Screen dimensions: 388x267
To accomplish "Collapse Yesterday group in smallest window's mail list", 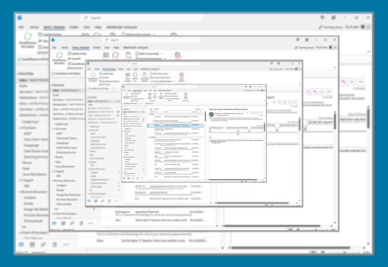I will tap(149, 137).
